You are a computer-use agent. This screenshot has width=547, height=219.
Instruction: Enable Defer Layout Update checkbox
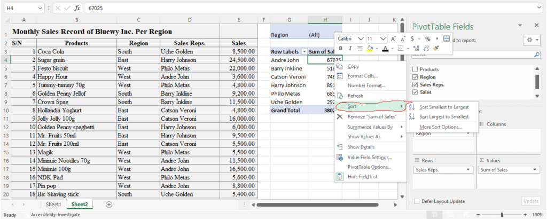(417, 201)
